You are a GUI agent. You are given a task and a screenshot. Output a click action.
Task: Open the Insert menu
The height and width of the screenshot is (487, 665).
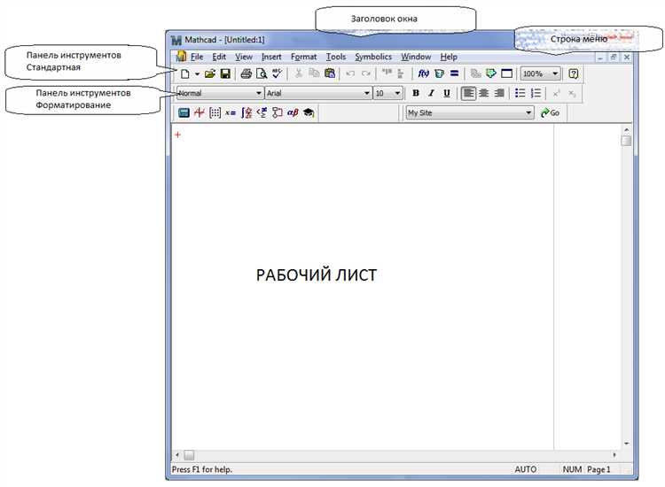coord(271,57)
